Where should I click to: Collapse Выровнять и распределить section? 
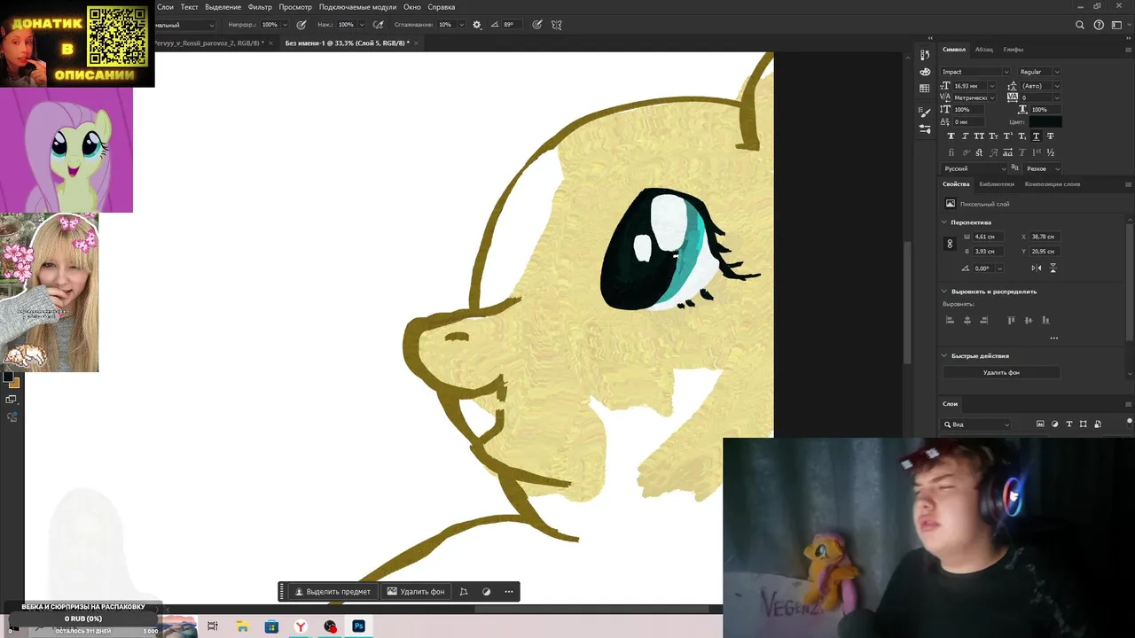tap(944, 292)
